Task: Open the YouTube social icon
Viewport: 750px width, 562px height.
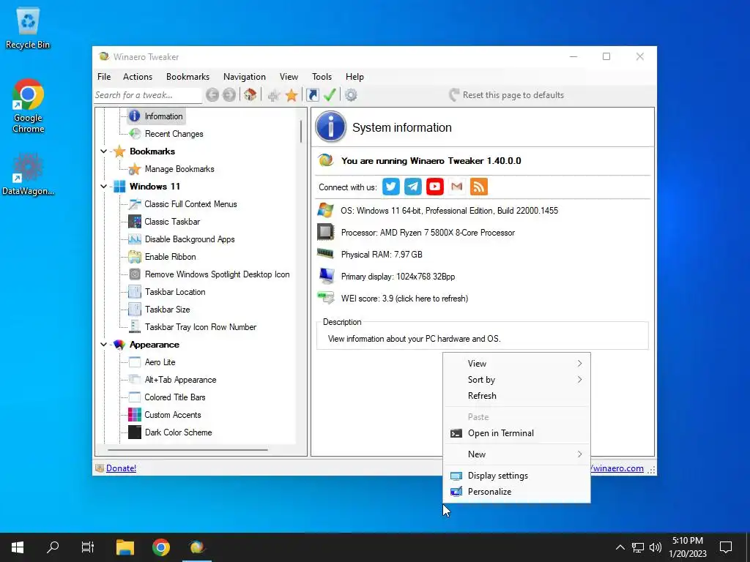Action: [x=435, y=187]
